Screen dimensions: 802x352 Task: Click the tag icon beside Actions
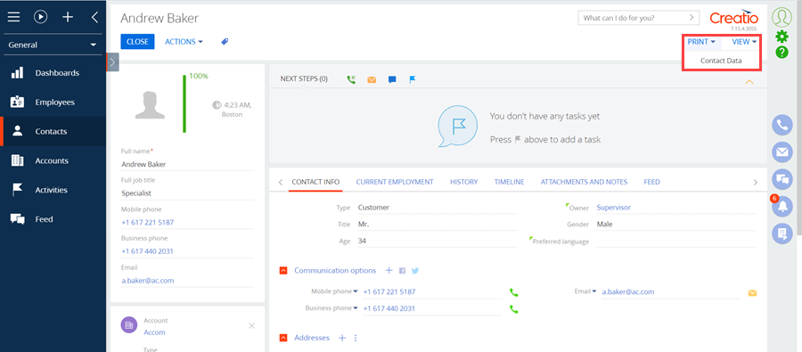[x=225, y=42]
